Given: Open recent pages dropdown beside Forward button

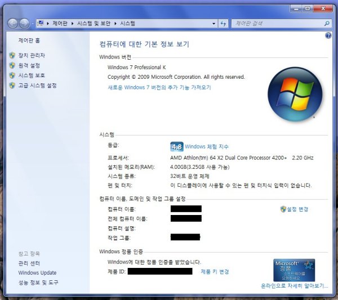Looking at the screenshot, I should click(x=32, y=24).
